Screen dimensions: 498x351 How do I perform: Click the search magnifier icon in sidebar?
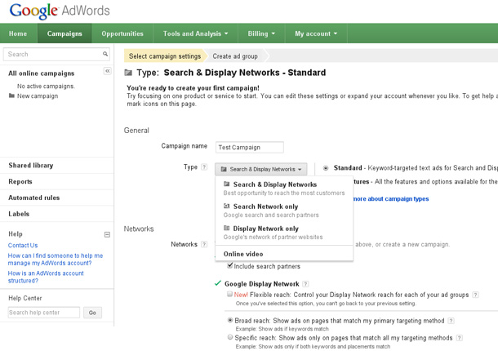pos(105,54)
